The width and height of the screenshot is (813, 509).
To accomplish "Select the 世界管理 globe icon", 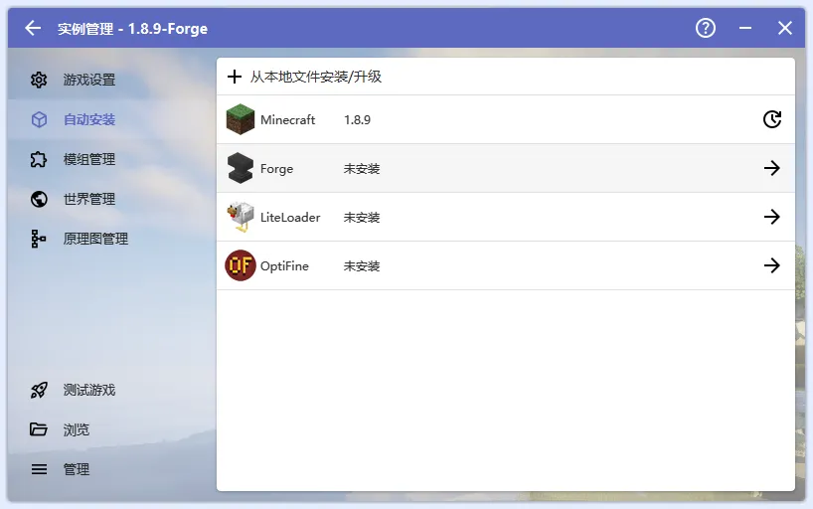I will click(39, 199).
